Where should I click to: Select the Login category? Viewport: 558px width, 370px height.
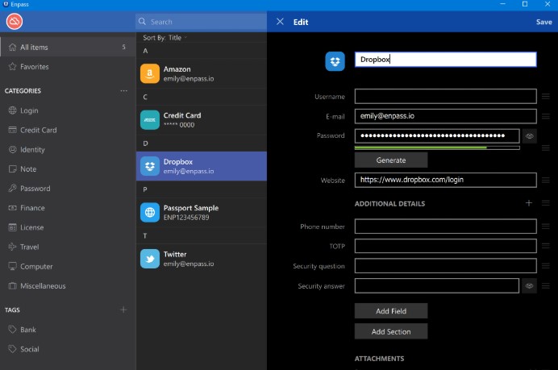(x=29, y=110)
